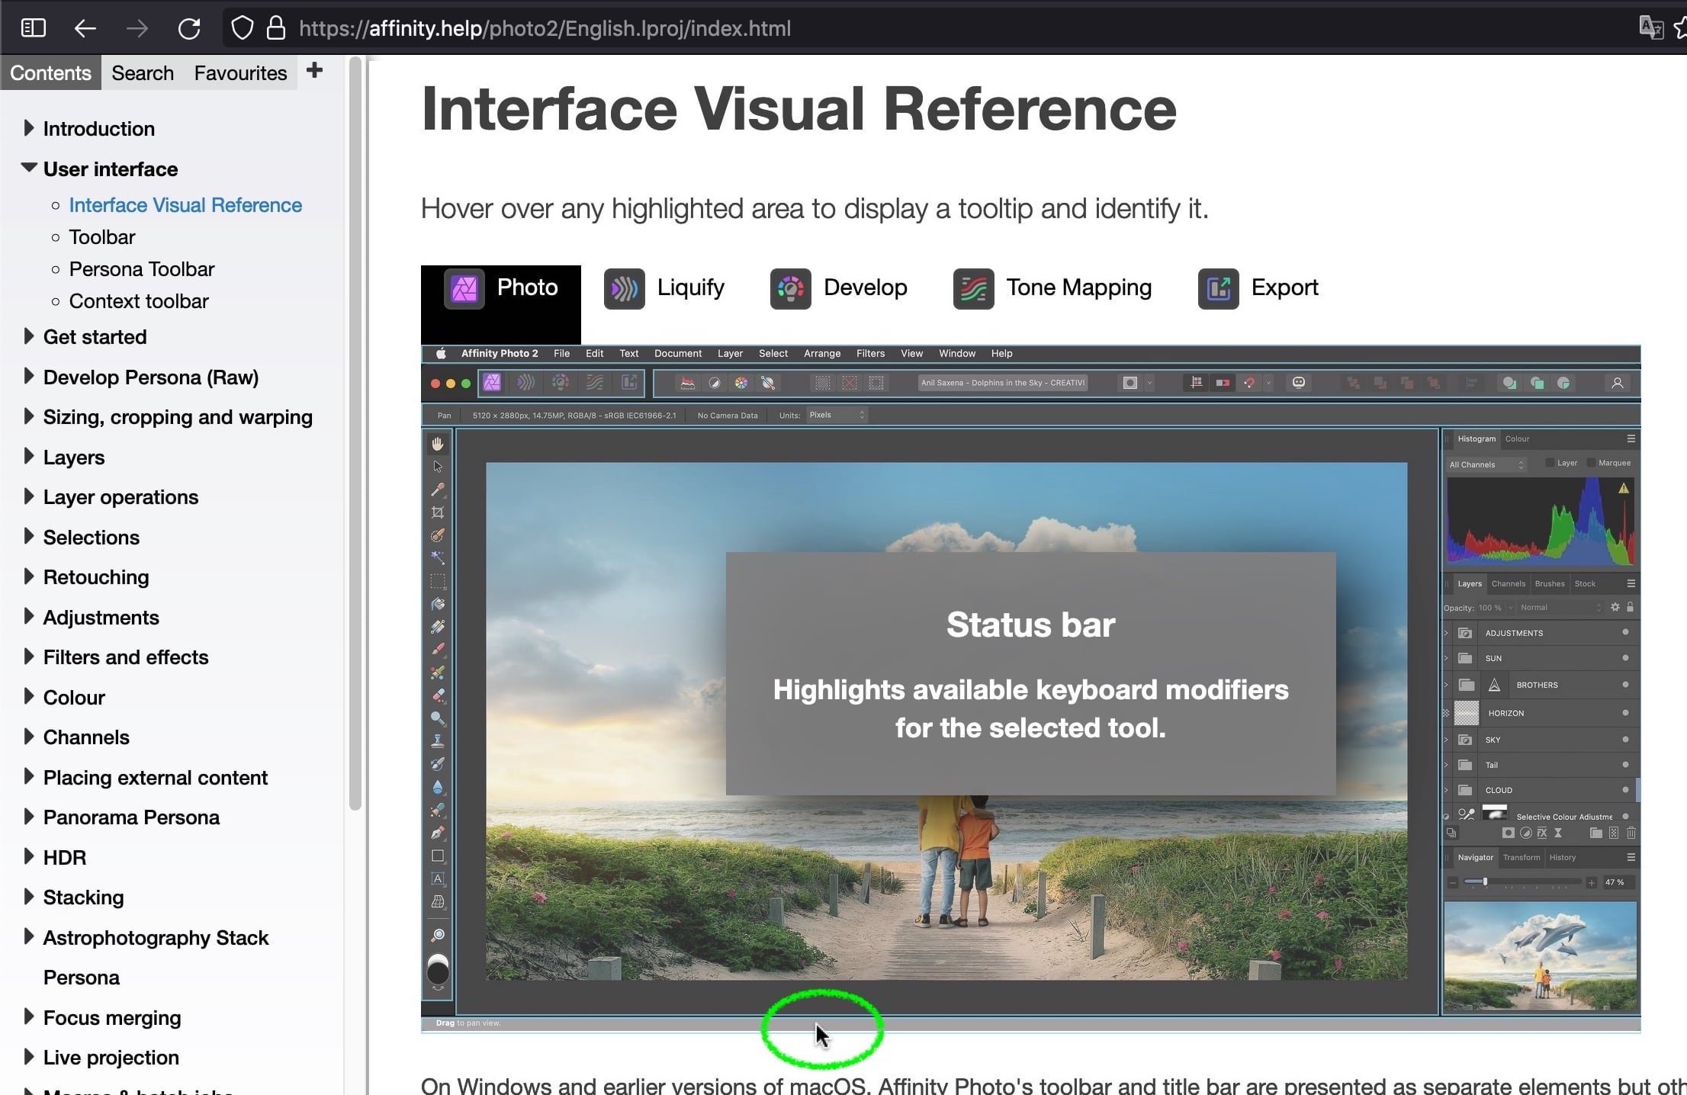
Task: Toggle visibility of SKY layer
Action: [x=1625, y=739]
